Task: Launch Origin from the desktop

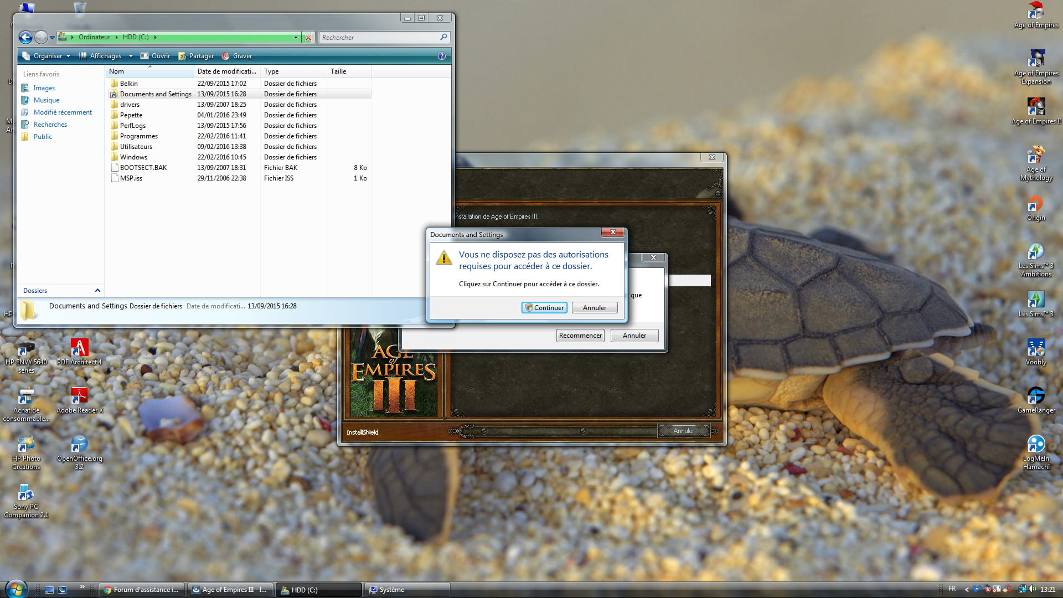Action: coord(1036,208)
